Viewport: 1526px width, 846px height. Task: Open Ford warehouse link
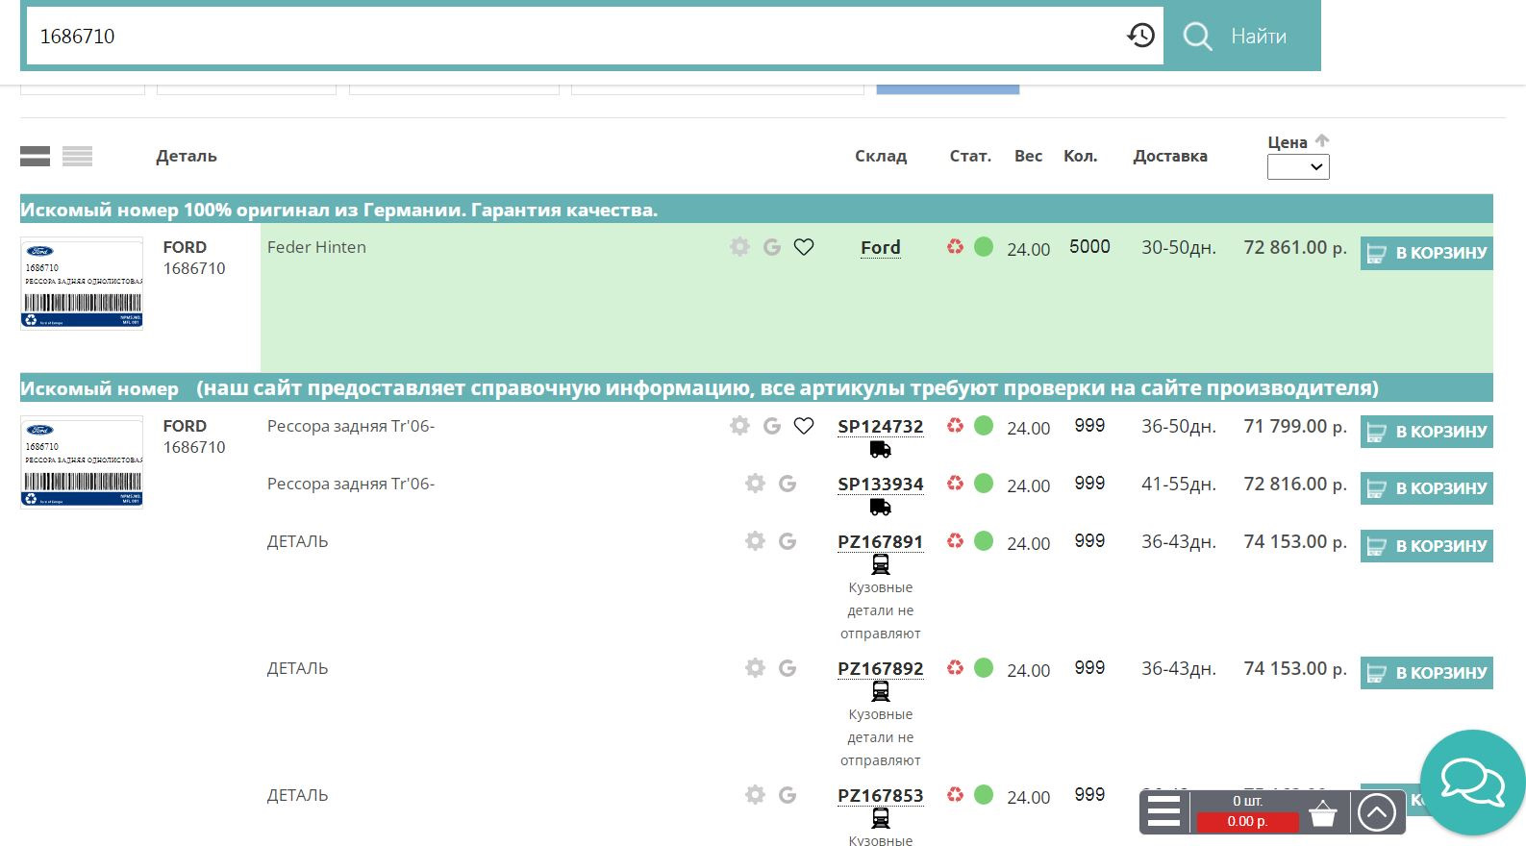click(x=881, y=248)
